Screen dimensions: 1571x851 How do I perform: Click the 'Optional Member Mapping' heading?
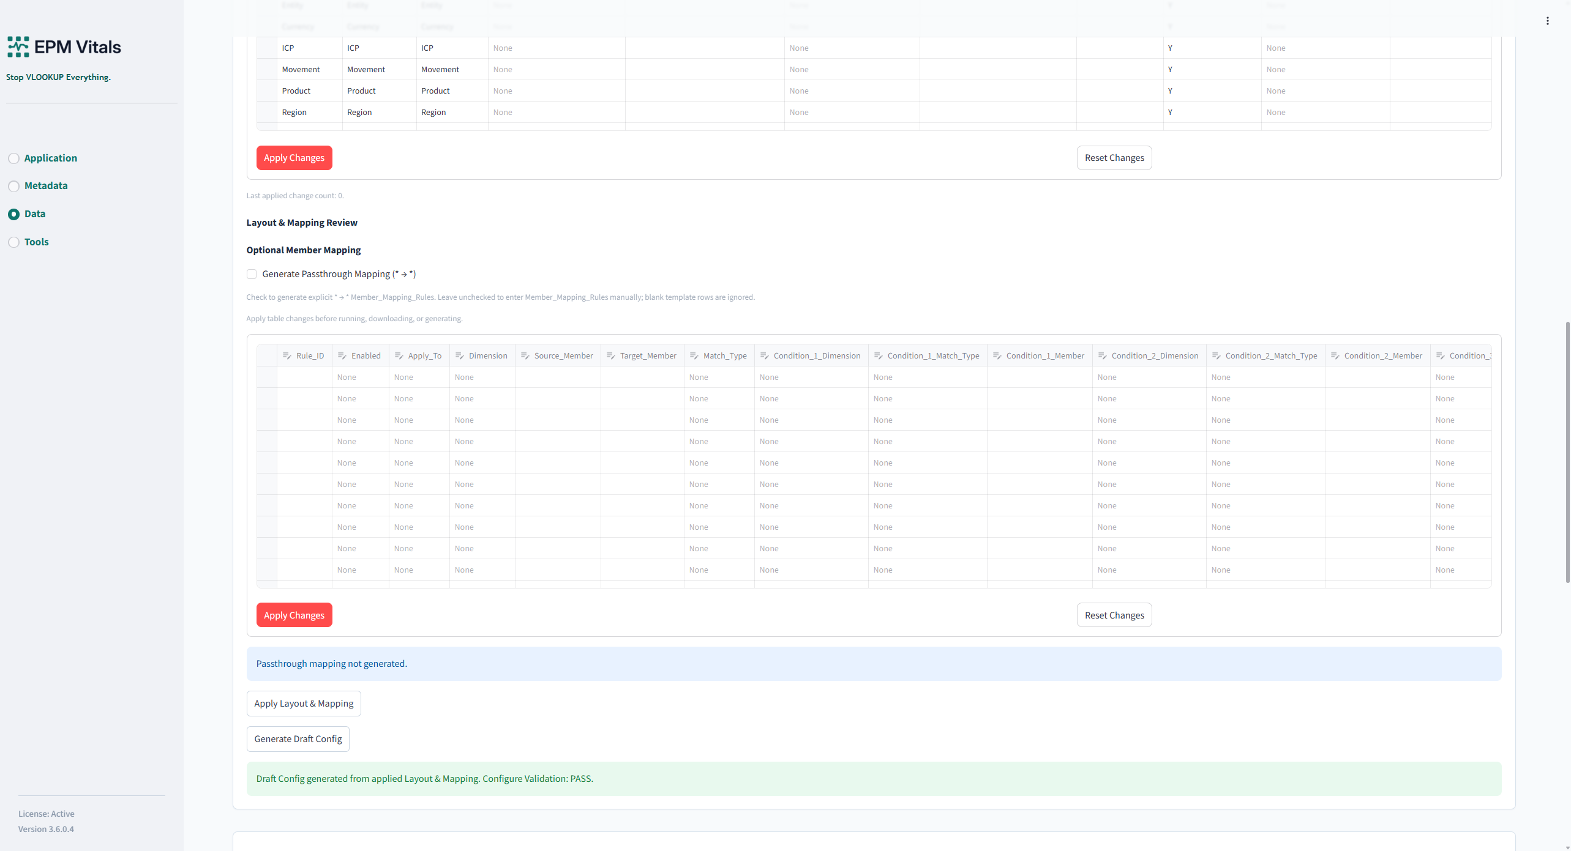click(x=304, y=250)
